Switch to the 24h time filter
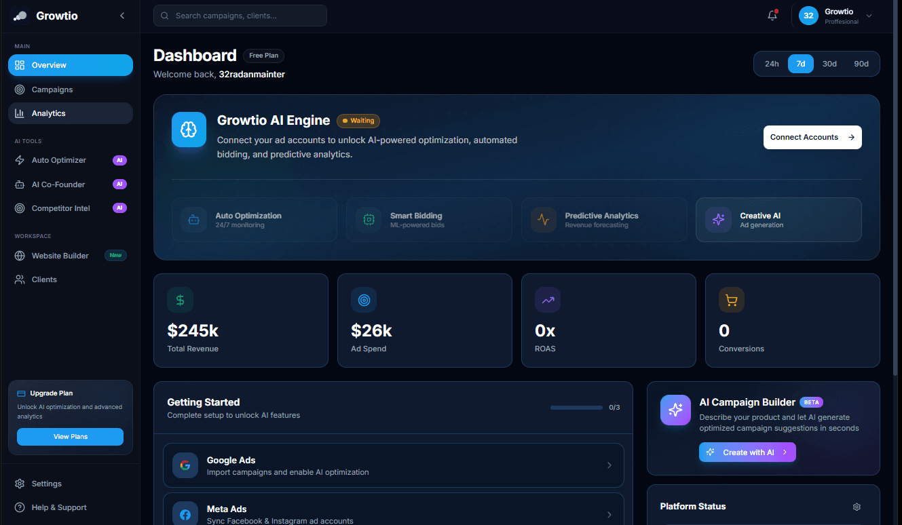This screenshot has height=525, width=902. 772,63
